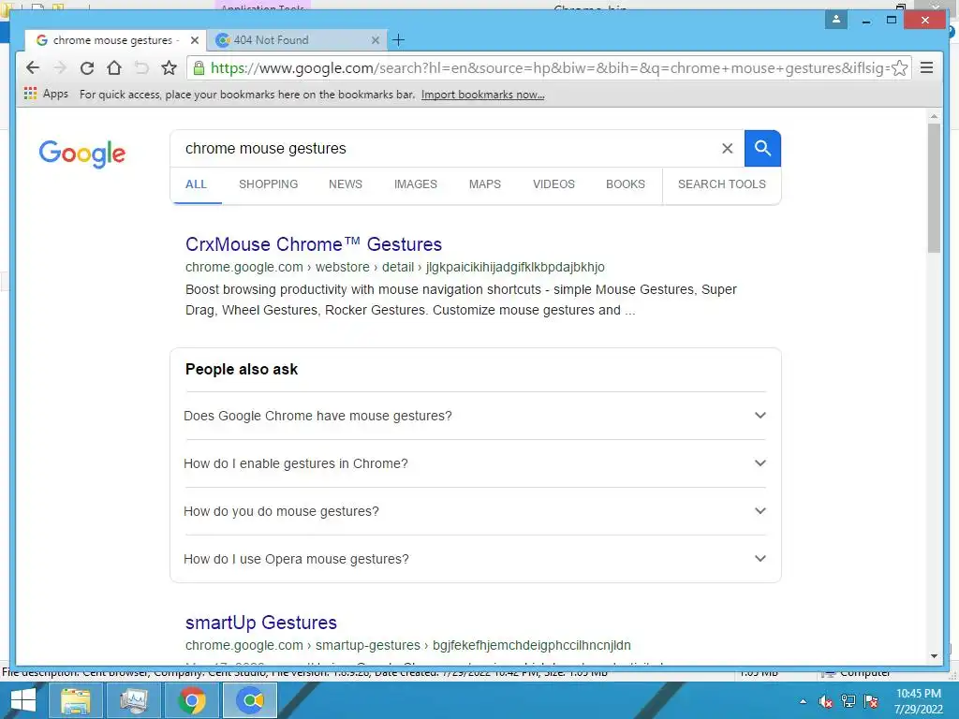Open the browser hamburger menu
Image resolution: width=959 pixels, height=719 pixels.
pyautogui.click(x=926, y=67)
